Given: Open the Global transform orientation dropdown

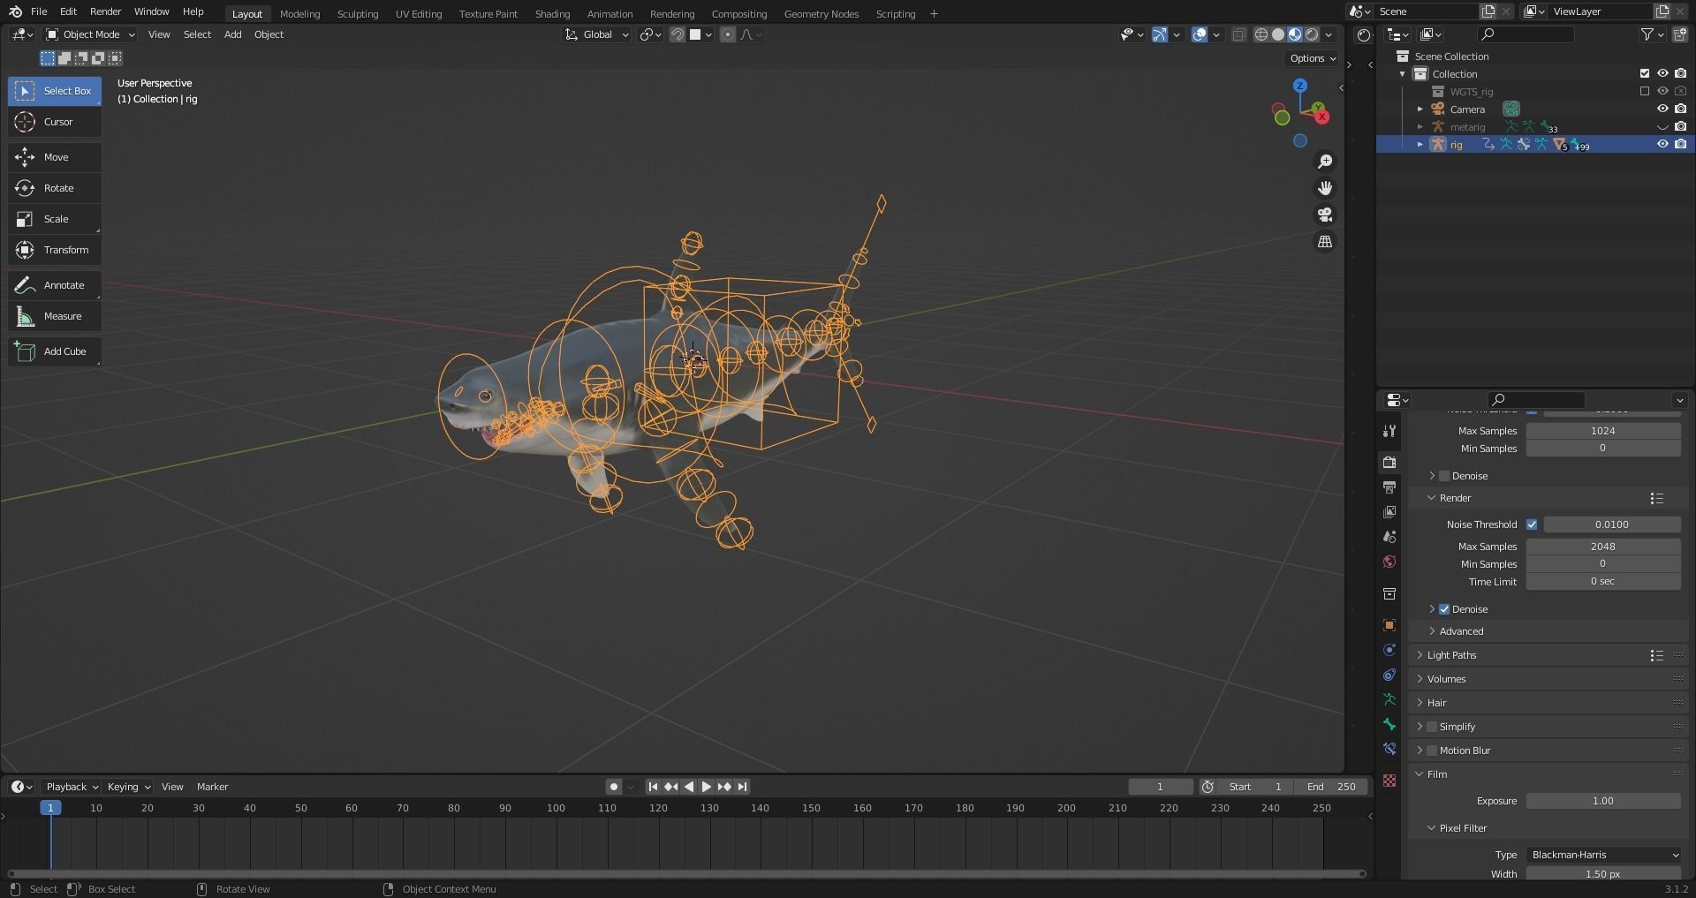Looking at the screenshot, I should [597, 34].
